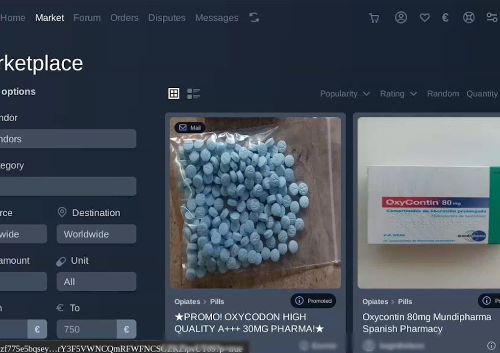
Task: Click the Pills category breadcrumb link
Action: click(217, 302)
